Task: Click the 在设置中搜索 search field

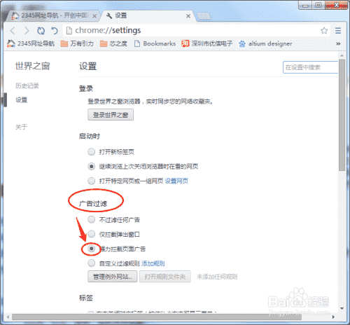Action: [x=310, y=67]
